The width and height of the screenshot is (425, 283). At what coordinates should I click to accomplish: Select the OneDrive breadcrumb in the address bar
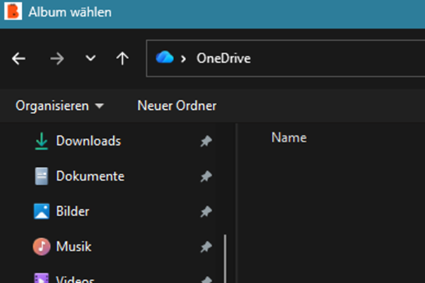(x=222, y=58)
